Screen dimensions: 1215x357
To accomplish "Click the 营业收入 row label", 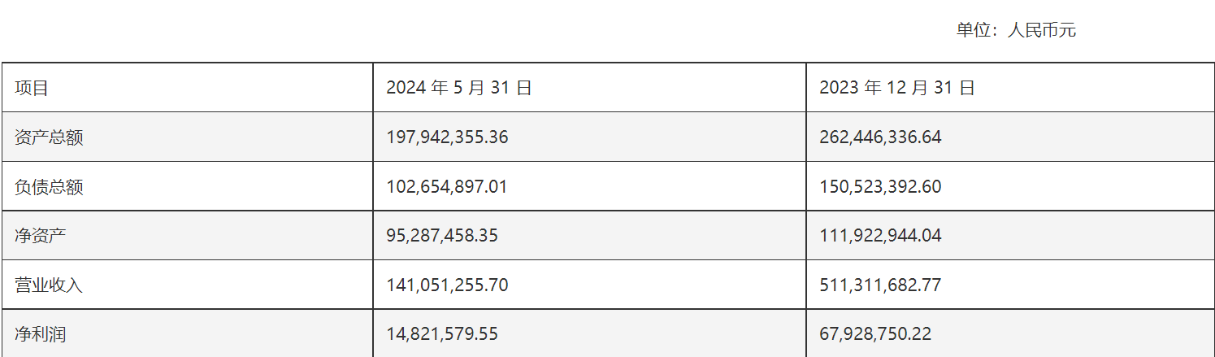I will click(49, 285).
